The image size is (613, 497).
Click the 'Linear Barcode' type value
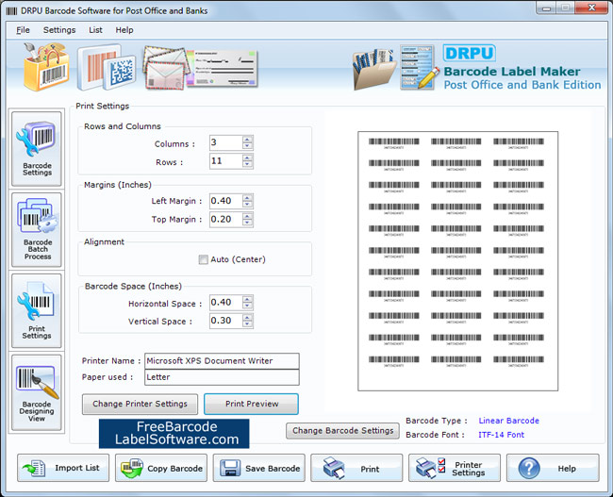(508, 421)
